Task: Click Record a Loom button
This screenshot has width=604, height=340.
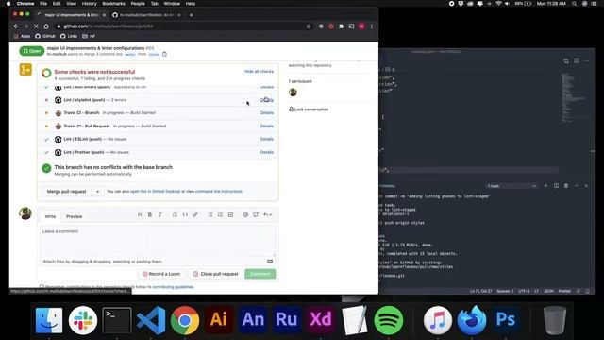Action: point(161,274)
